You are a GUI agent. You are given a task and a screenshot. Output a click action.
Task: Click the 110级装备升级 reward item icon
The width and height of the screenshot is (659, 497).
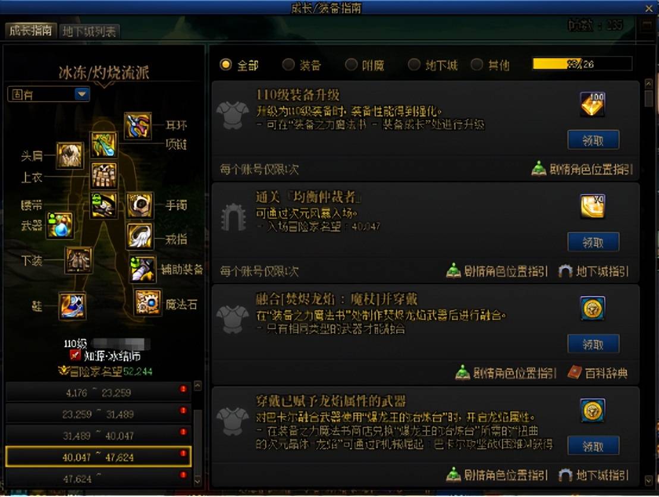(592, 104)
